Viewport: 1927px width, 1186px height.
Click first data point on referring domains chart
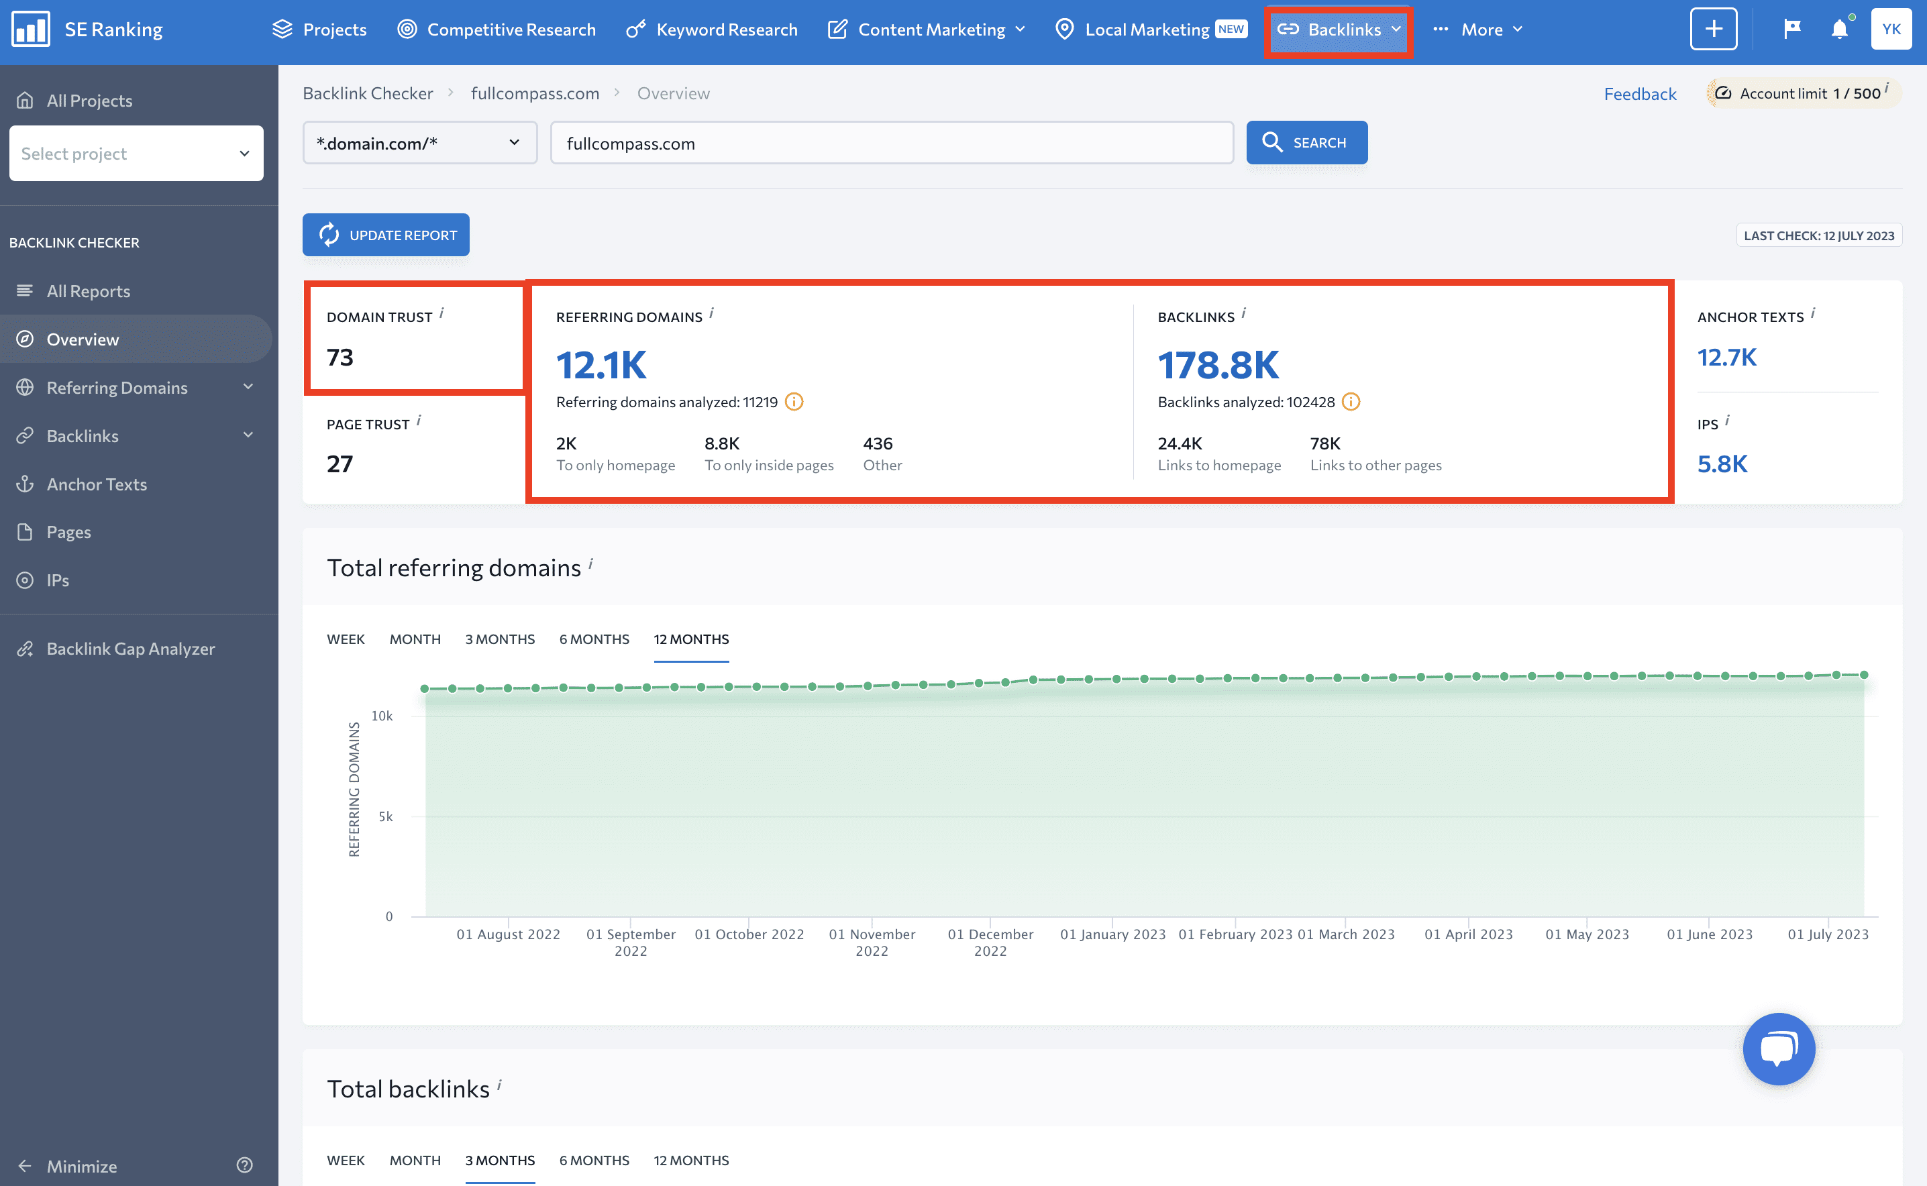pos(425,689)
